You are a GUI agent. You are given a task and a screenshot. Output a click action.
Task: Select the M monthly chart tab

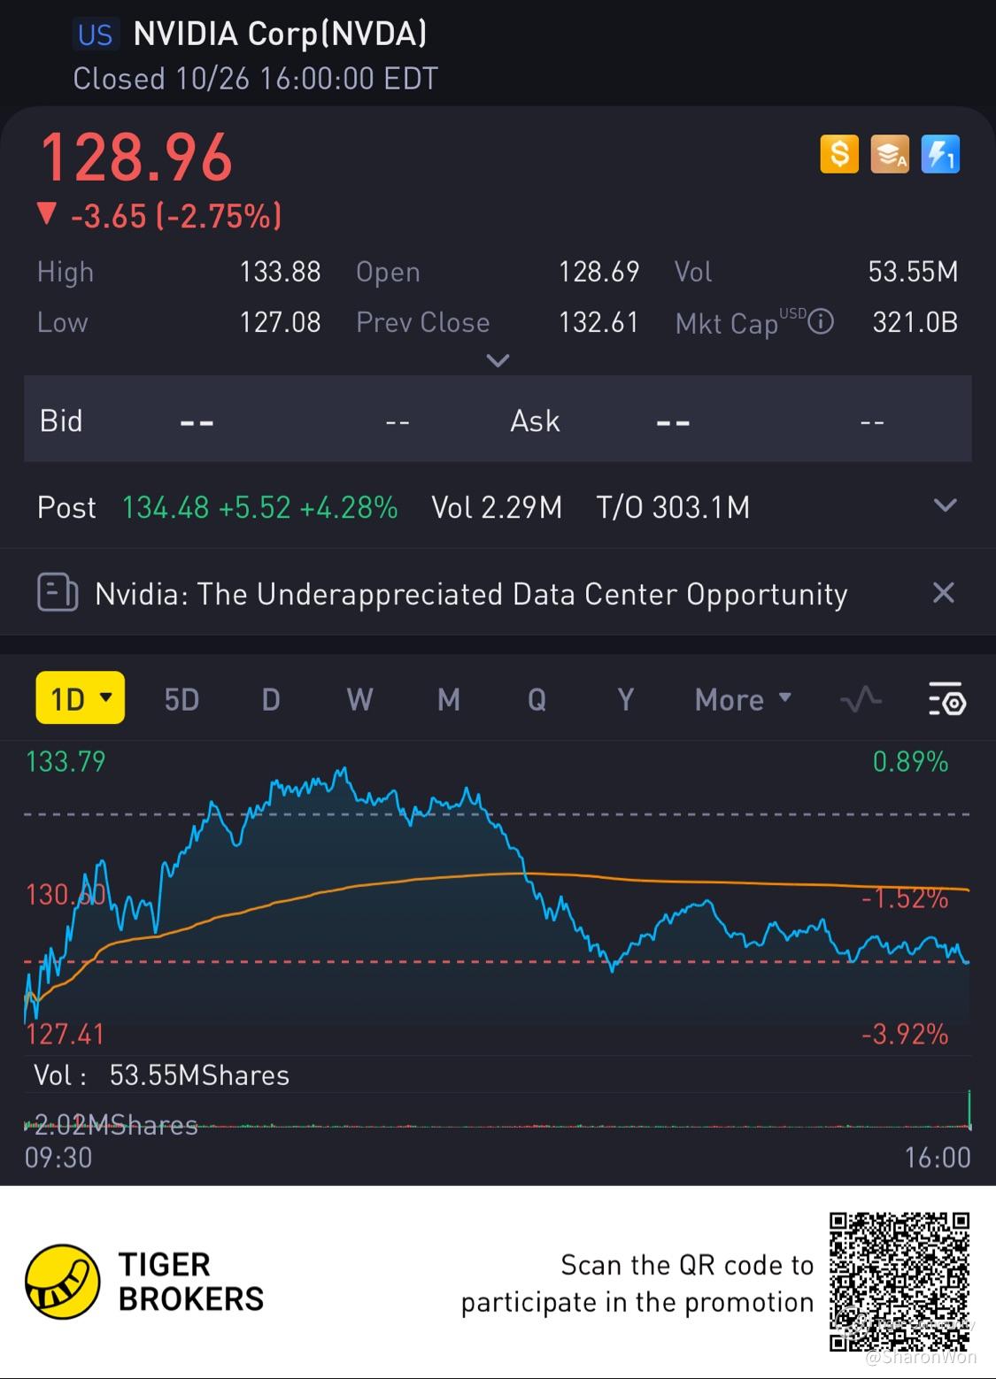(x=449, y=700)
